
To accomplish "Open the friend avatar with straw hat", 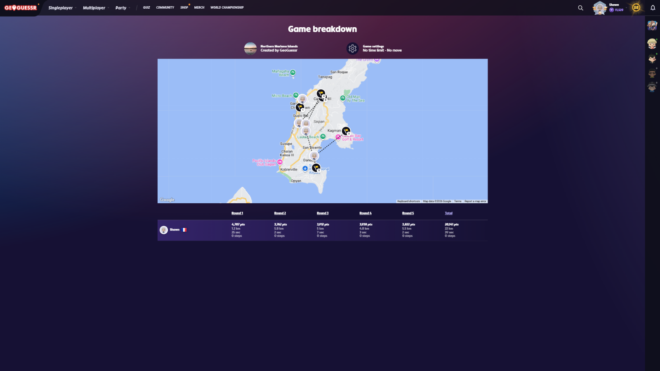I will pyautogui.click(x=652, y=43).
